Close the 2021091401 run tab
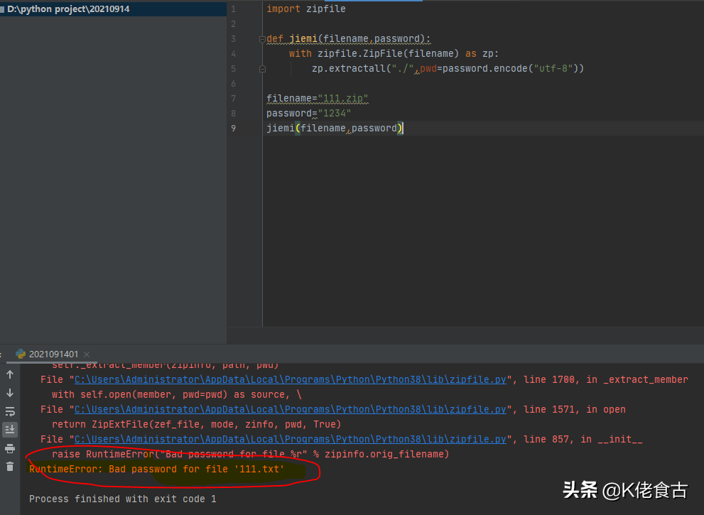 click(x=86, y=354)
